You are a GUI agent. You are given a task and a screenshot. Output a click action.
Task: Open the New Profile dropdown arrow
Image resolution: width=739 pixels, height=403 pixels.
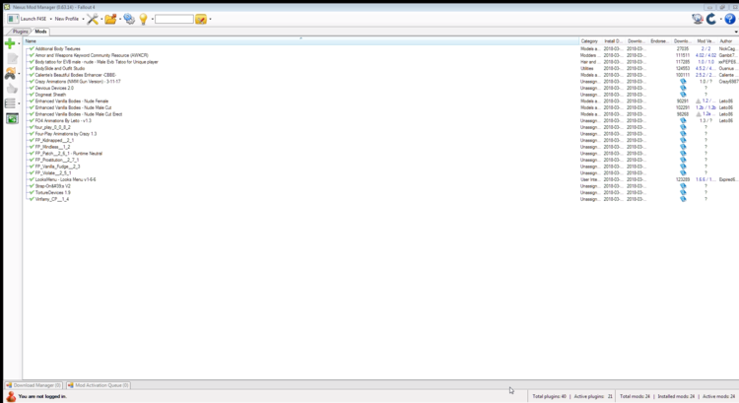83,20
